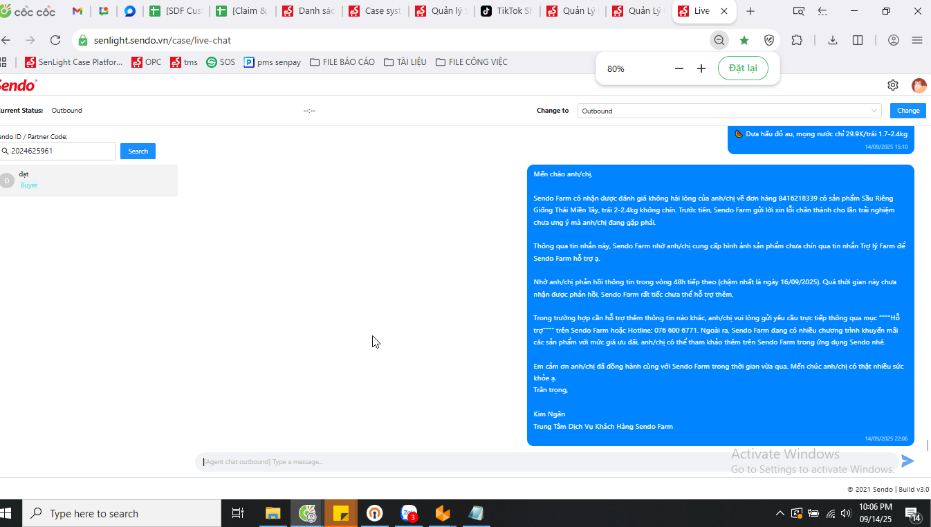Open Sticky Notes from the taskbar
Screen dimensions: 931x527
[340, 513]
